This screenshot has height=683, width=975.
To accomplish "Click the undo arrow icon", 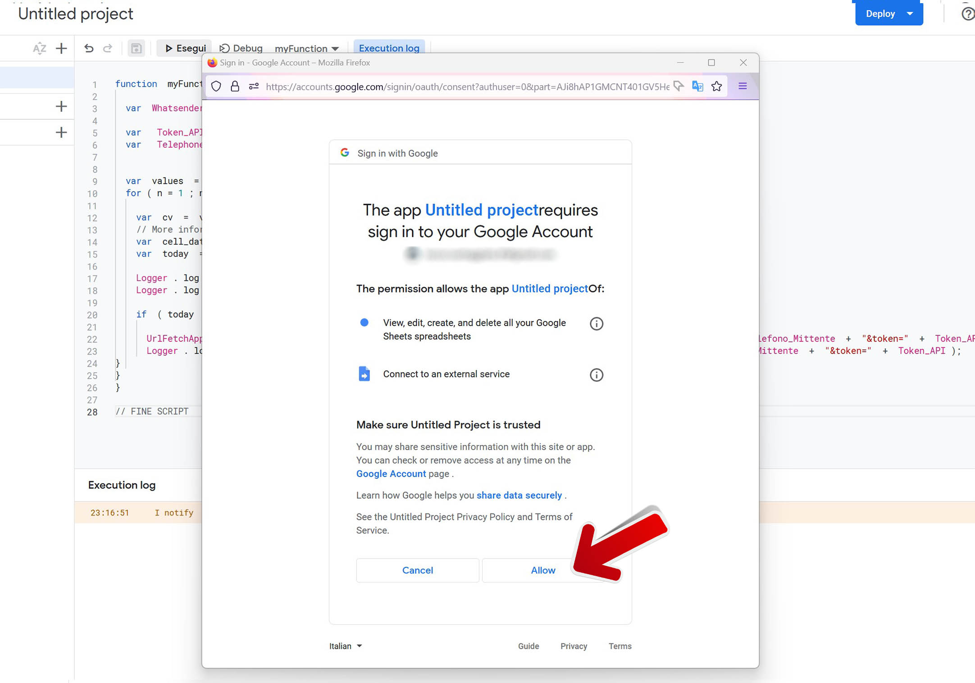I will (89, 48).
